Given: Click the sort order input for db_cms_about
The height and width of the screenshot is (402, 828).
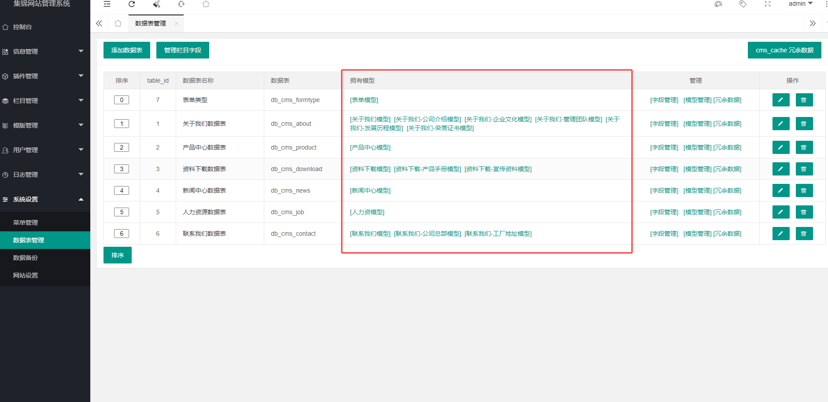Looking at the screenshot, I should pyautogui.click(x=122, y=124).
